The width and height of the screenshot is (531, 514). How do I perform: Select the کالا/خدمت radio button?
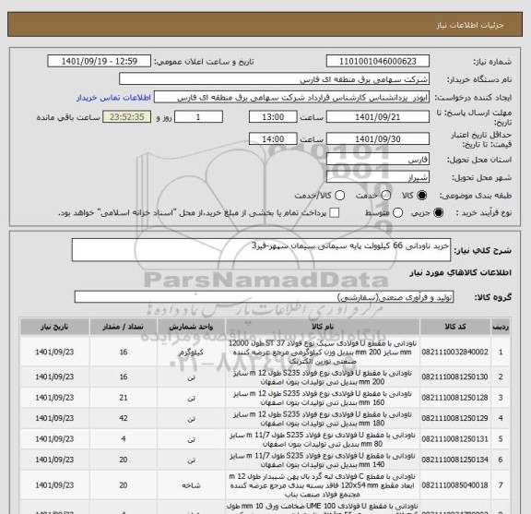click(339, 196)
